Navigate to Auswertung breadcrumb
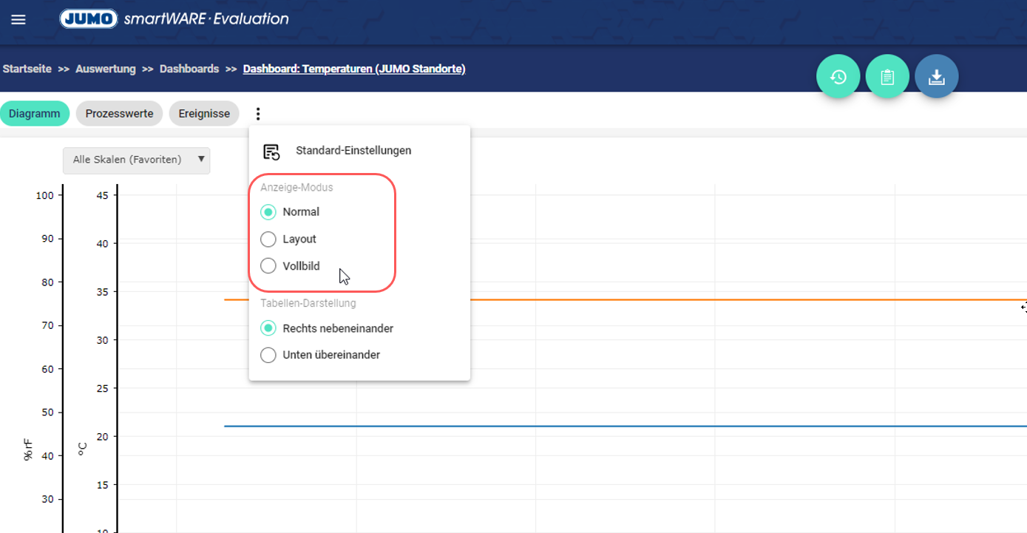 (106, 69)
